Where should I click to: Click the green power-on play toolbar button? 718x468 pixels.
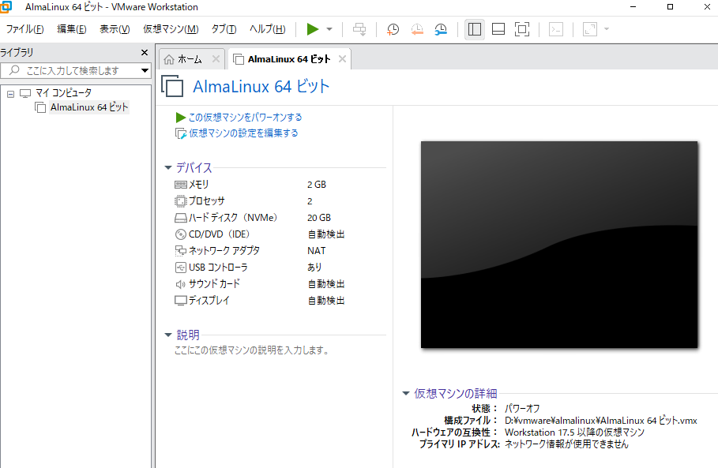(313, 29)
